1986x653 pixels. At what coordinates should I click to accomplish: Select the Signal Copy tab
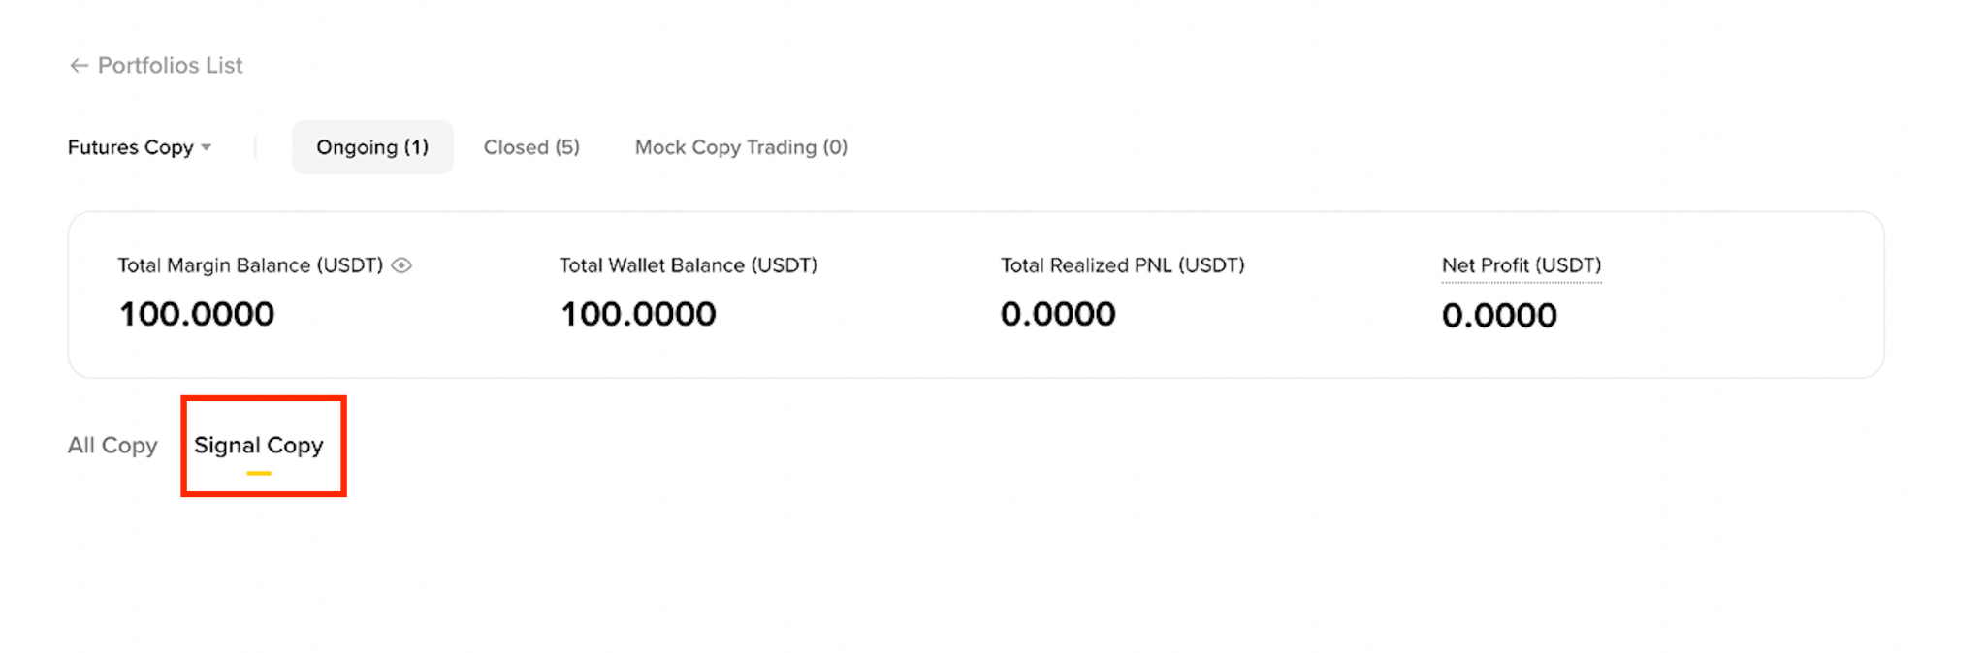(259, 446)
